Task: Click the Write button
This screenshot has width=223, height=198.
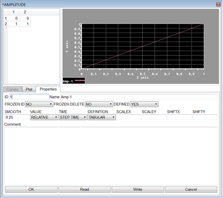Action: click(138, 189)
